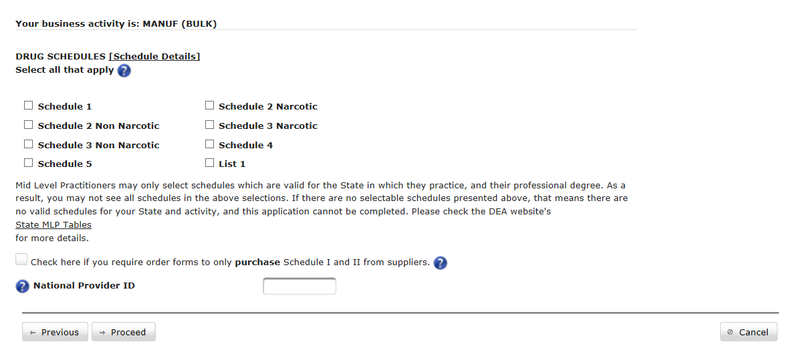
Task: Enable Schedule 2 Narcotic checkbox
Action: click(210, 106)
